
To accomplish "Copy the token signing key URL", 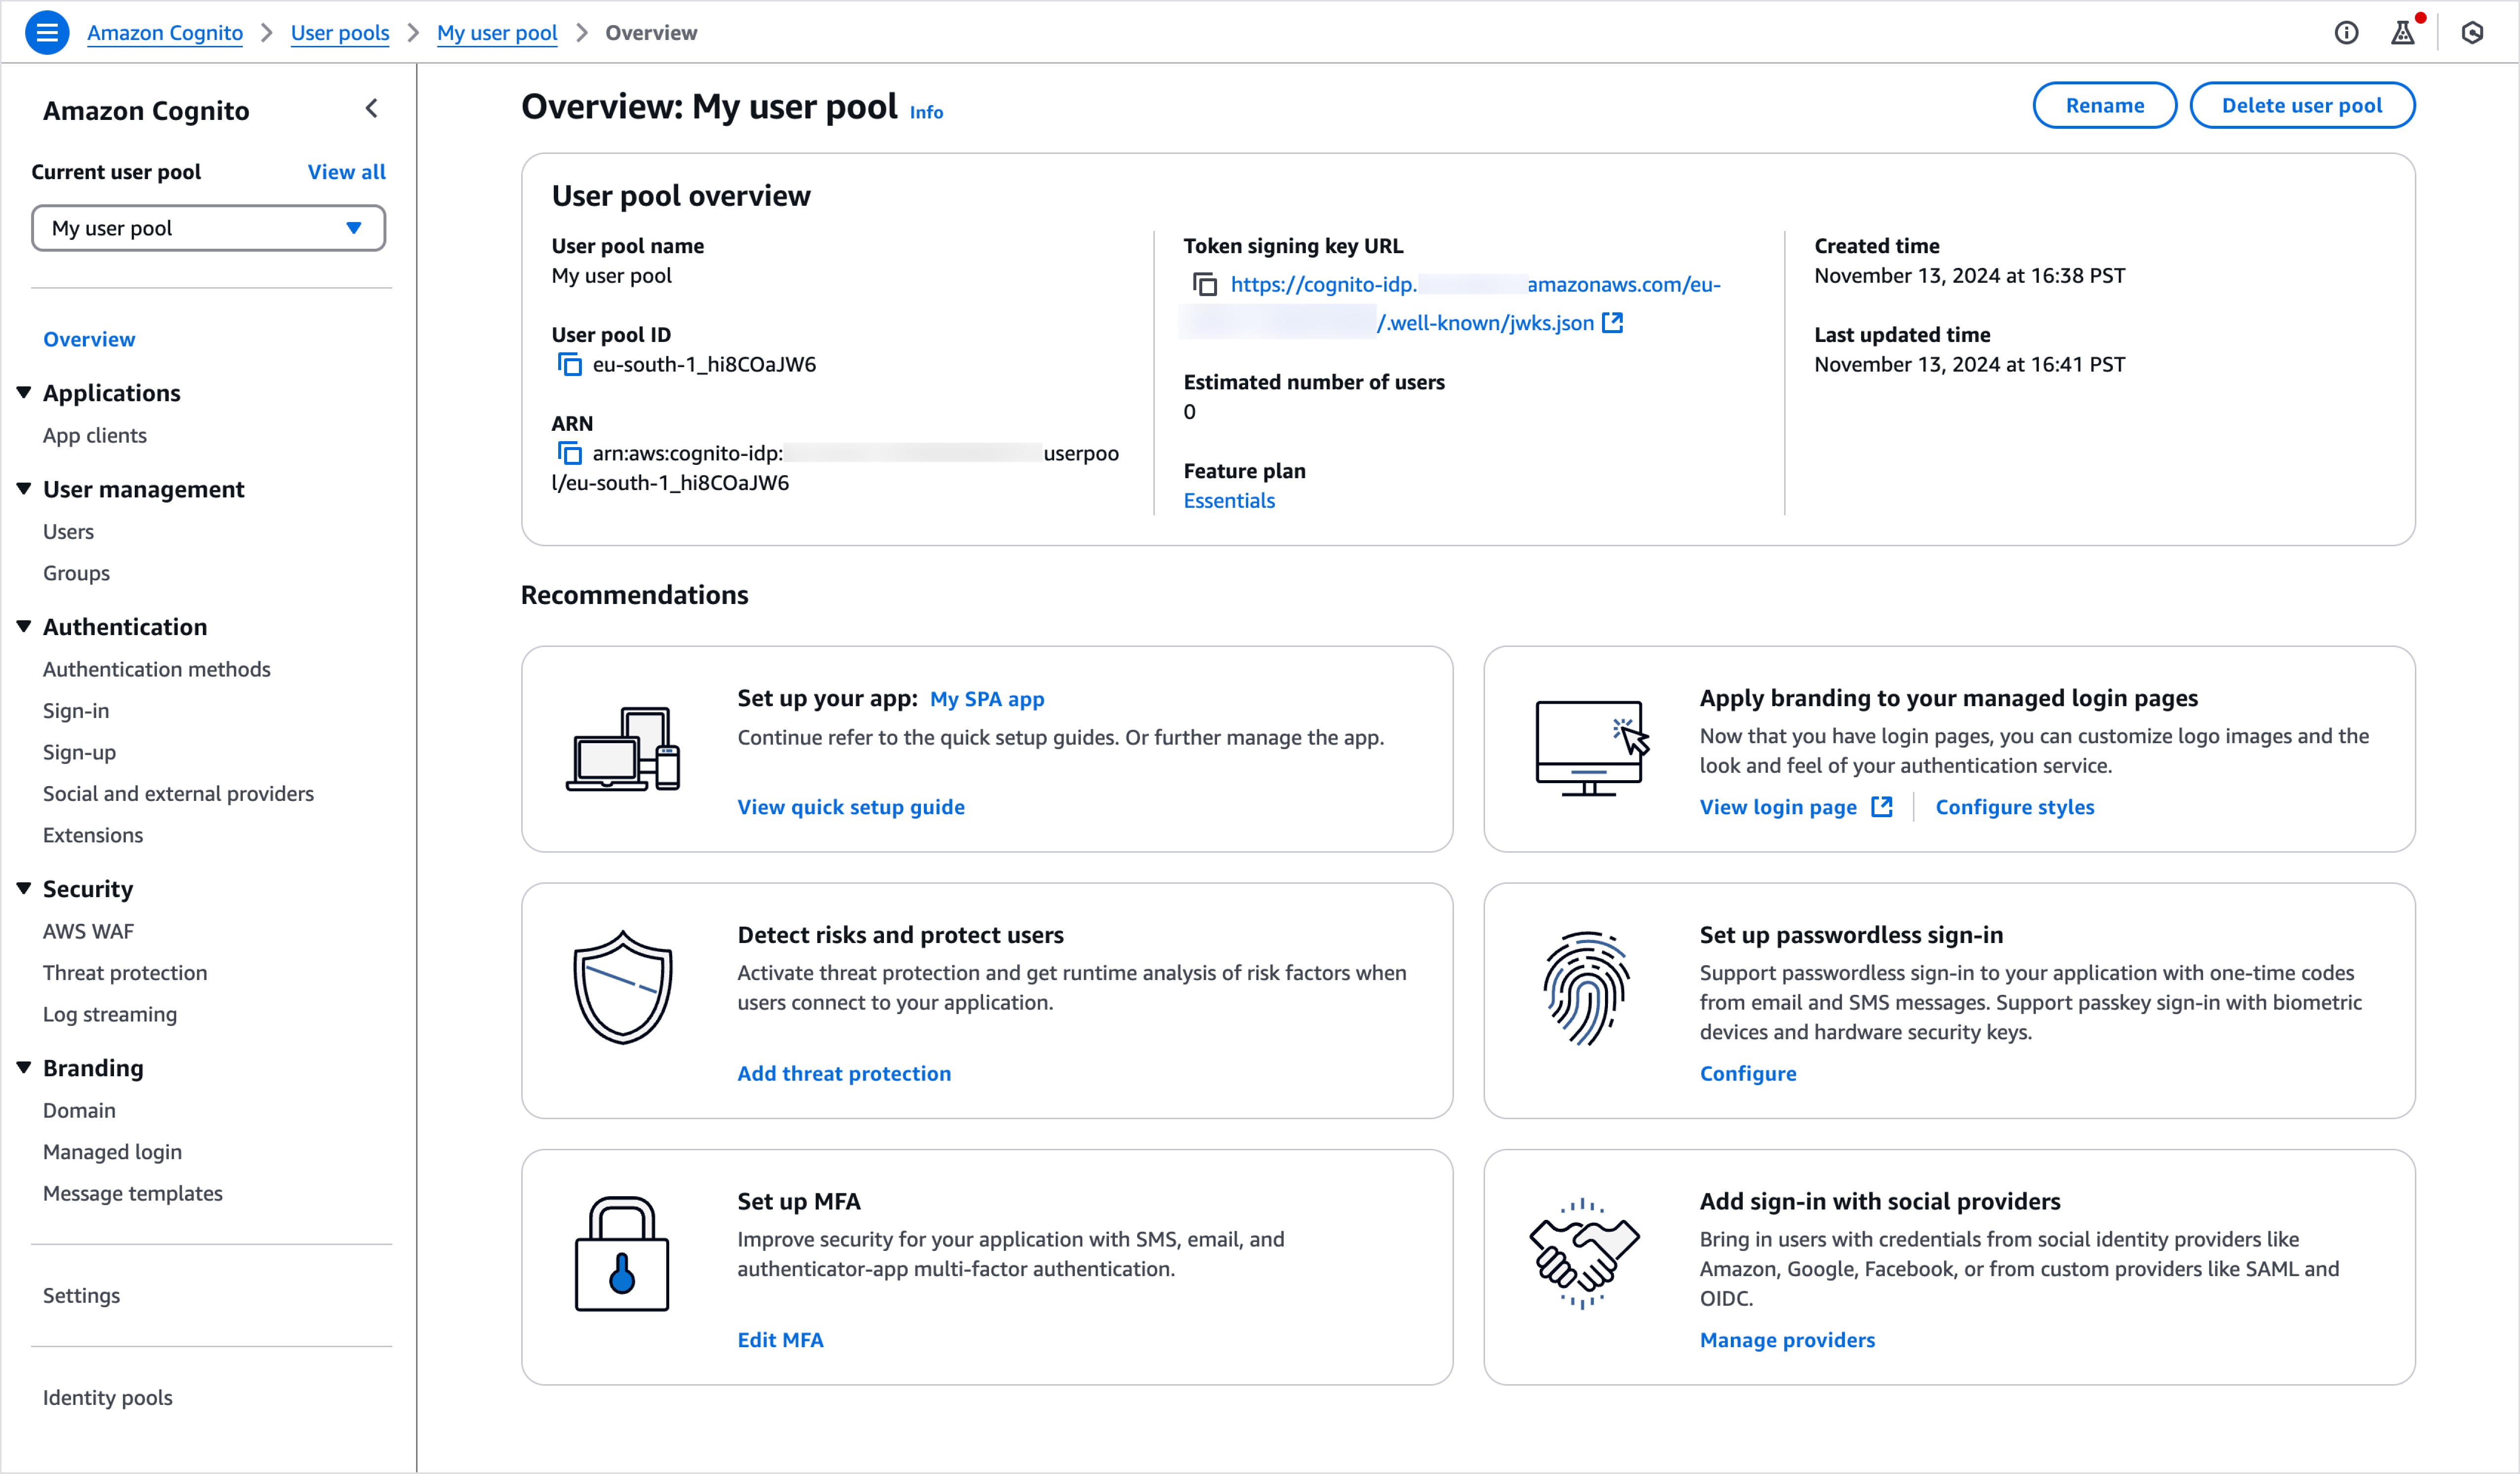I will coord(1205,285).
